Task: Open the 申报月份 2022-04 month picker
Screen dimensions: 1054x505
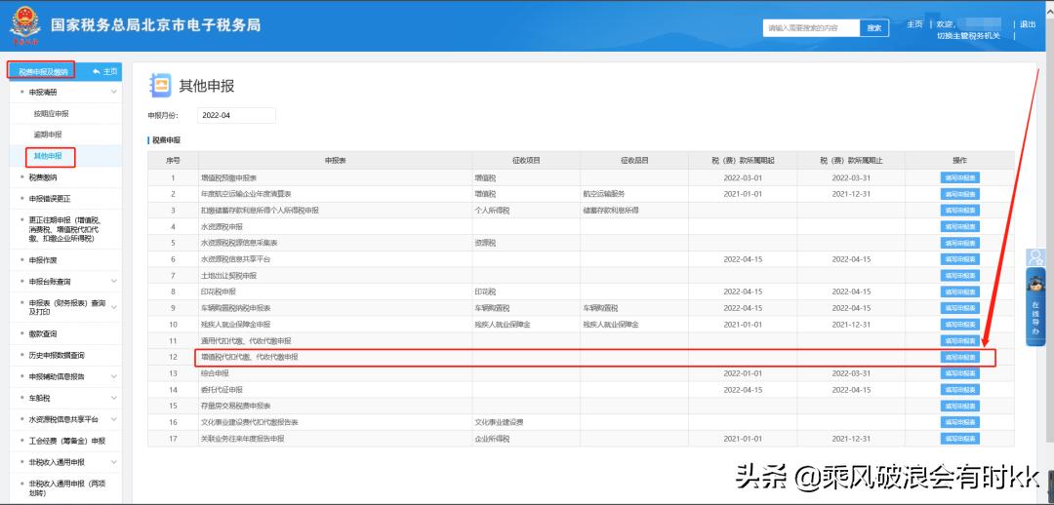Action: pos(236,115)
